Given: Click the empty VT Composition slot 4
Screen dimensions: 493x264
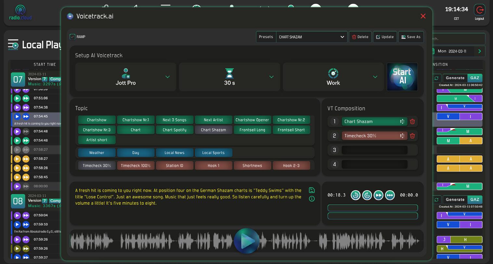Looking at the screenshot, I should [x=374, y=164].
